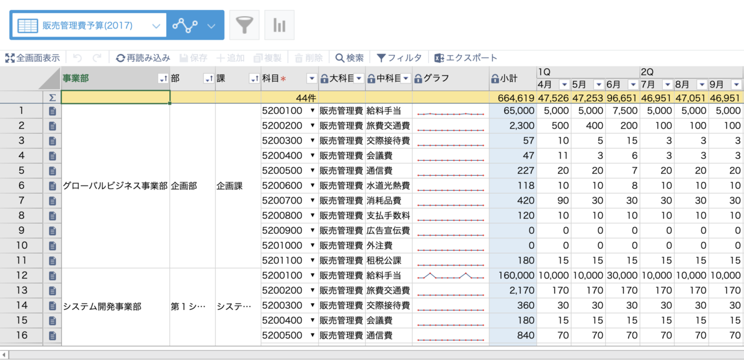Click the sort button on 事業部 header
This screenshot has width=744, height=362.
(163, 79)
